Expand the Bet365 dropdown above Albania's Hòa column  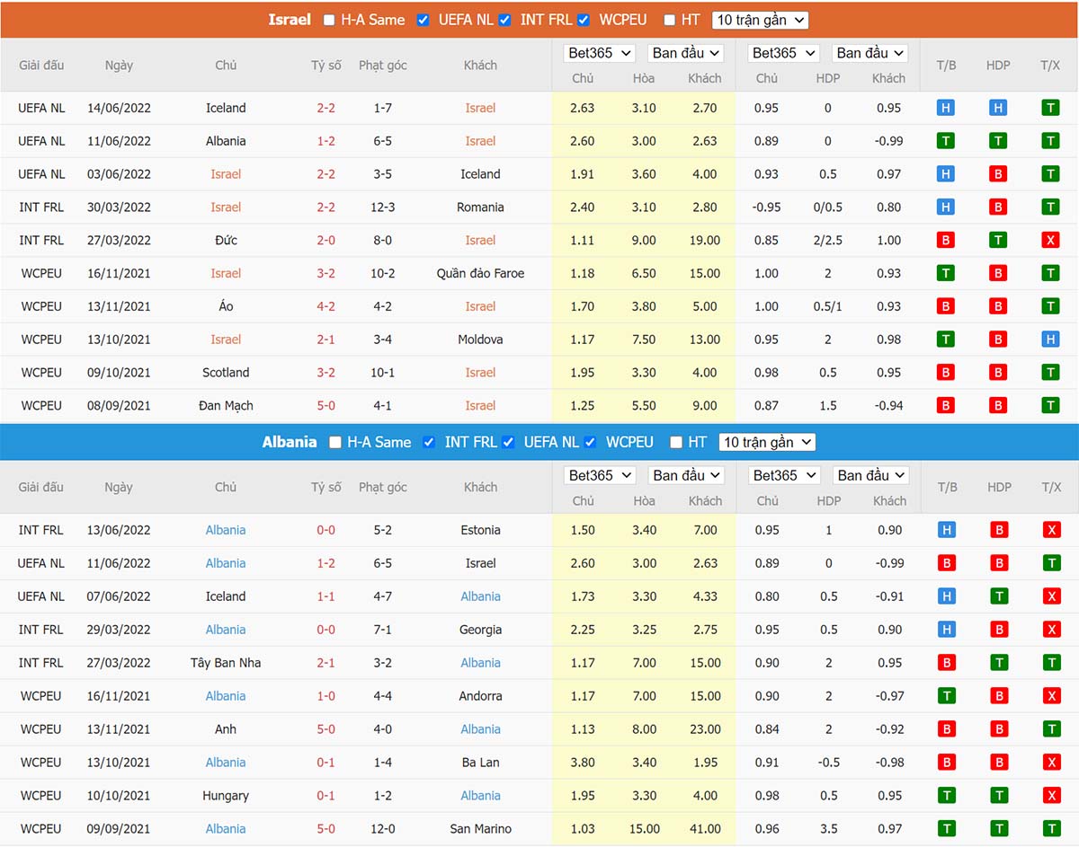click(600, 475)
